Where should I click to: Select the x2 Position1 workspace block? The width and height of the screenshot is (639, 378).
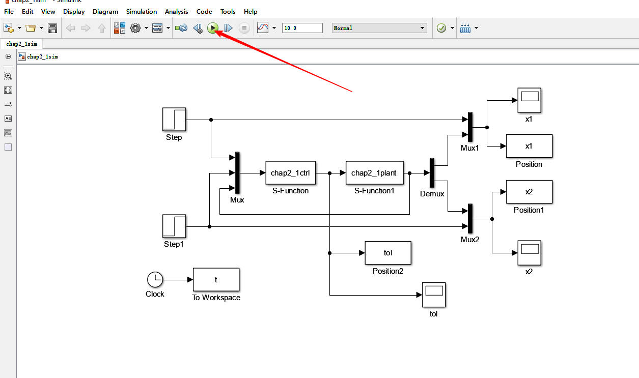[529, 192]
